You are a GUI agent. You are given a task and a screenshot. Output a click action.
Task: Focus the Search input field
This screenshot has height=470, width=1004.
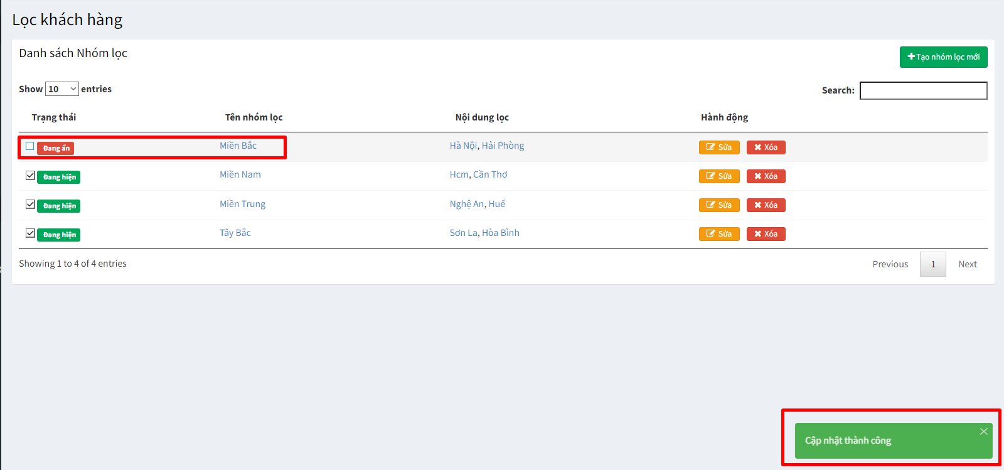click(x=924, y=90)
